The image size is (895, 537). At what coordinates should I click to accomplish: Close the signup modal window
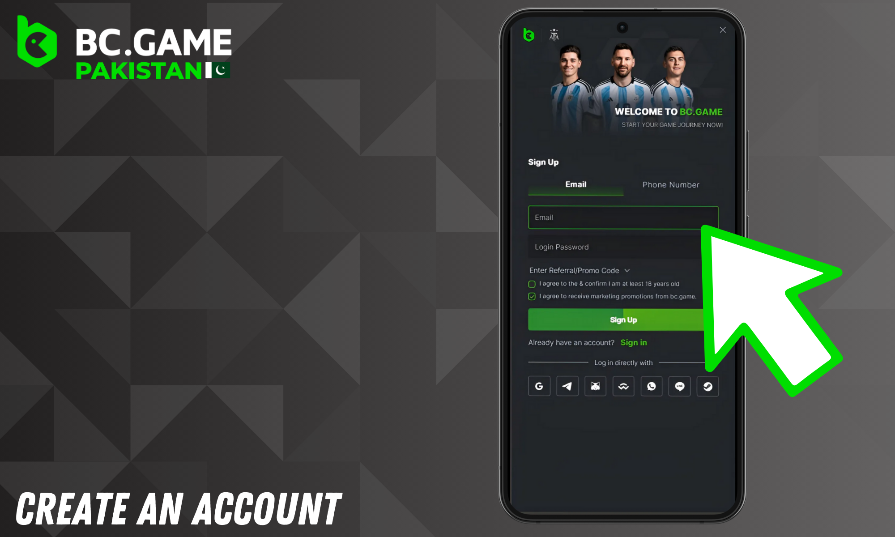tap(723, 31)
